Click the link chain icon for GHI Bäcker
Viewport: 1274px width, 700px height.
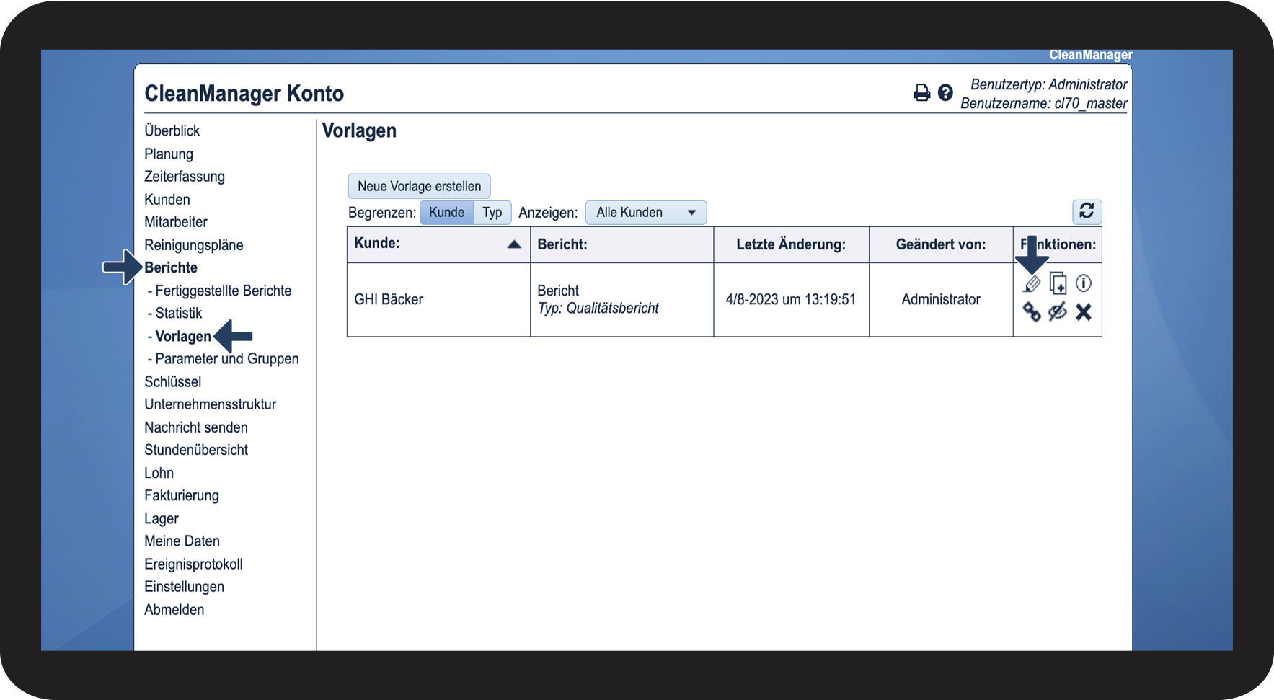(x=1032, y=312)
